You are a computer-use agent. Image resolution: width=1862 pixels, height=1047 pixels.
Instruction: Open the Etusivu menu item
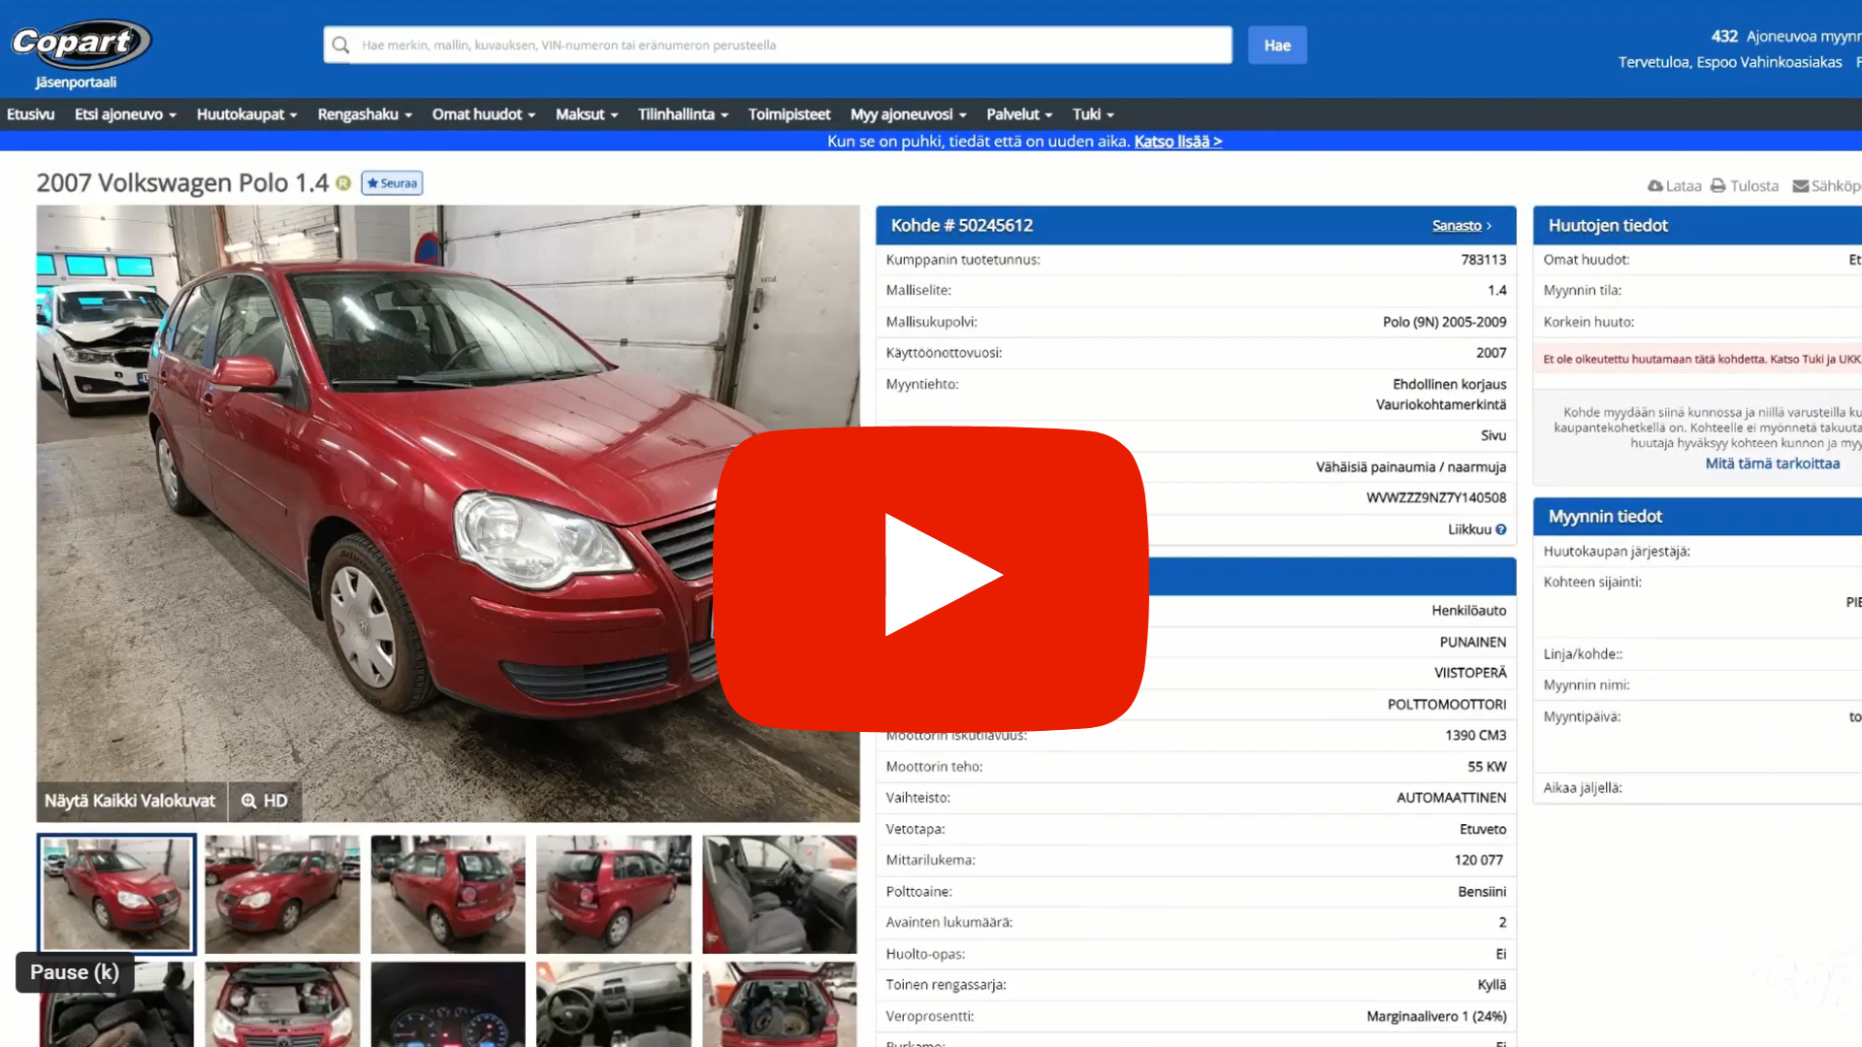[30, 114]
